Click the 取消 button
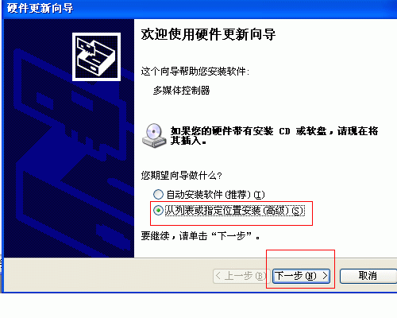Screen dimensions: 397x318 click(x=368, y=276)
